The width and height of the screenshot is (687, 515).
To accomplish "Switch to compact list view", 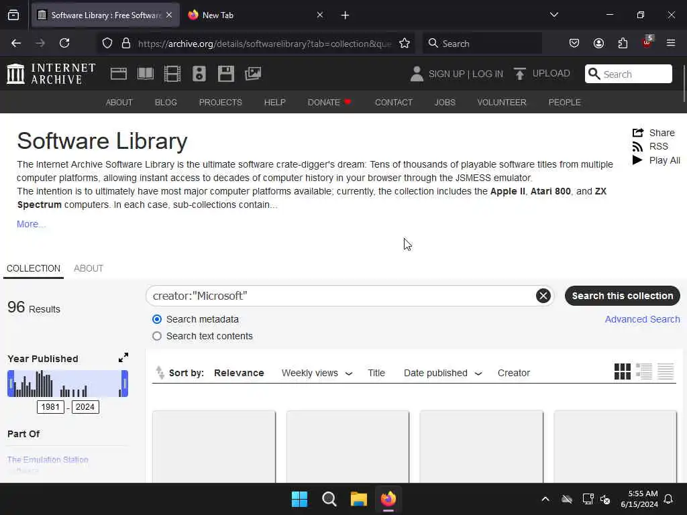I will (x=665, y=371).
